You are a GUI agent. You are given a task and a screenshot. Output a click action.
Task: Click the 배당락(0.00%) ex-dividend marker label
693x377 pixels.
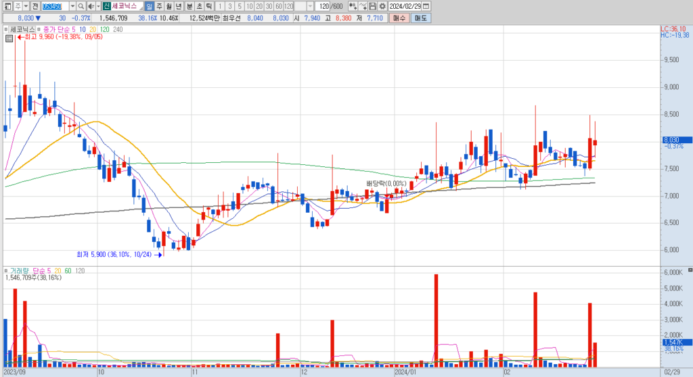386,184
